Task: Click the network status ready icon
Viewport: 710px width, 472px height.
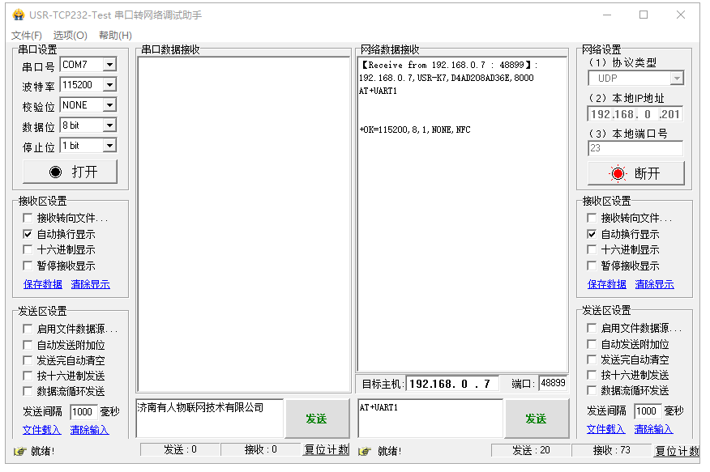Action: coord(365,451)
